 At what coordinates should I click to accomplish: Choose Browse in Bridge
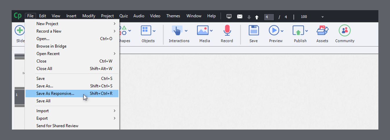tap(72, 46)
